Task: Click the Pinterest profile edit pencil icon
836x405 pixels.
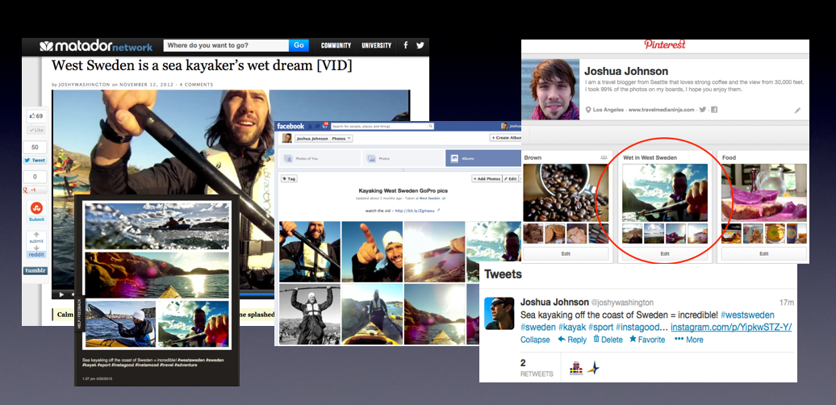Action: pos(797,111)
